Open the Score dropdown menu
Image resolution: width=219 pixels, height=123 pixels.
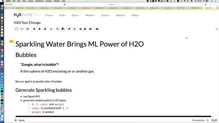pyautogui.click(x=105, y=15)
